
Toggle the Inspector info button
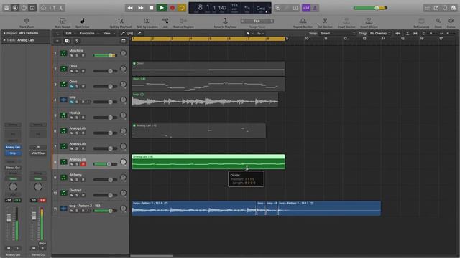click(15, 8)
